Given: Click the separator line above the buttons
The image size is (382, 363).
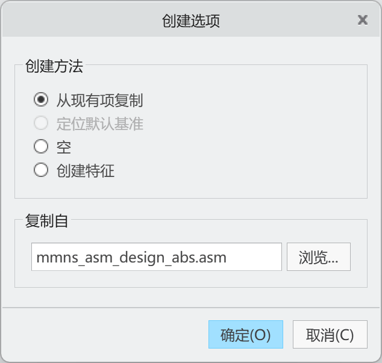Looking at the screenshot, I should (x=191, y=308).
